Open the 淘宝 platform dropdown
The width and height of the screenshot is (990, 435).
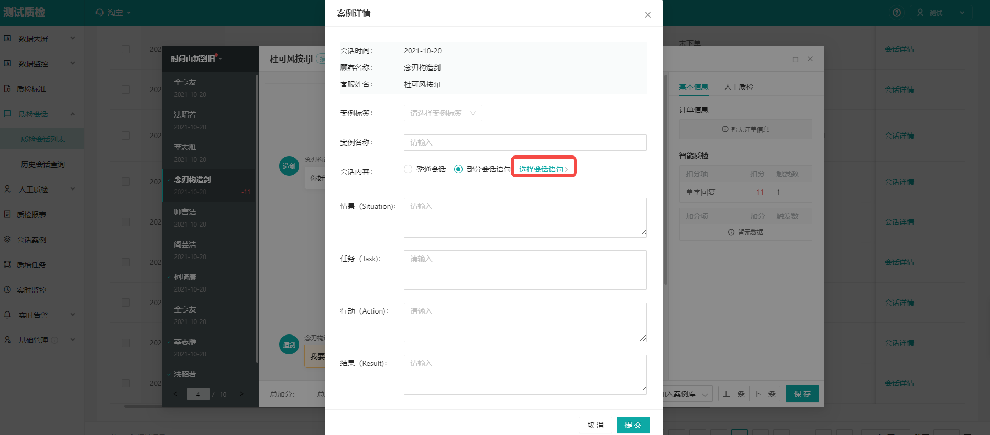(114, 13)
